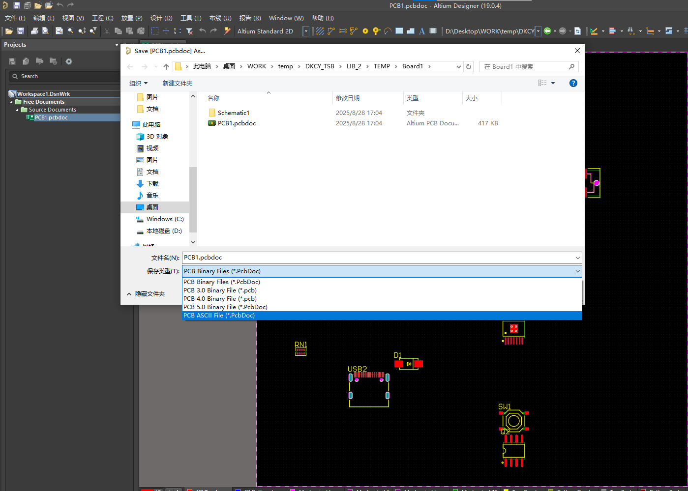Open the 放置 (P) menu

[x=132, y=18]
